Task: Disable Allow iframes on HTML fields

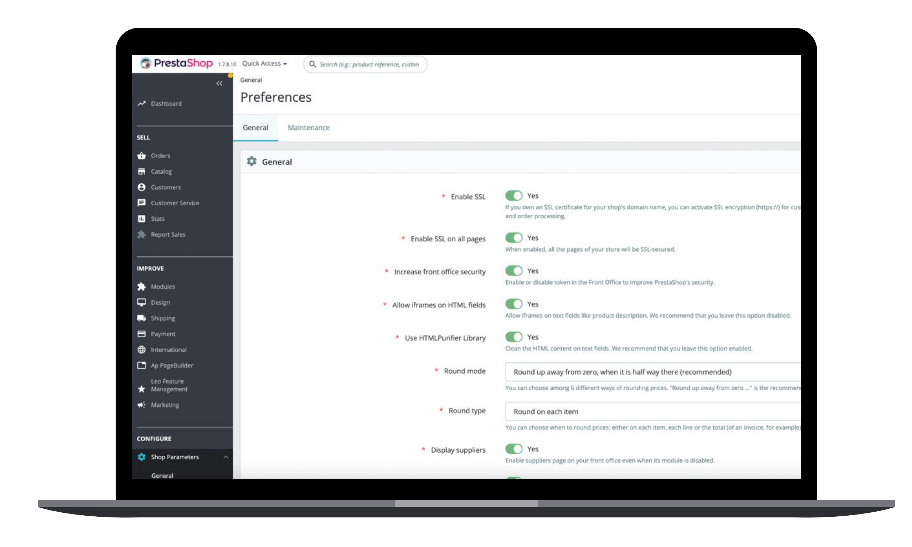Action: 514,304
